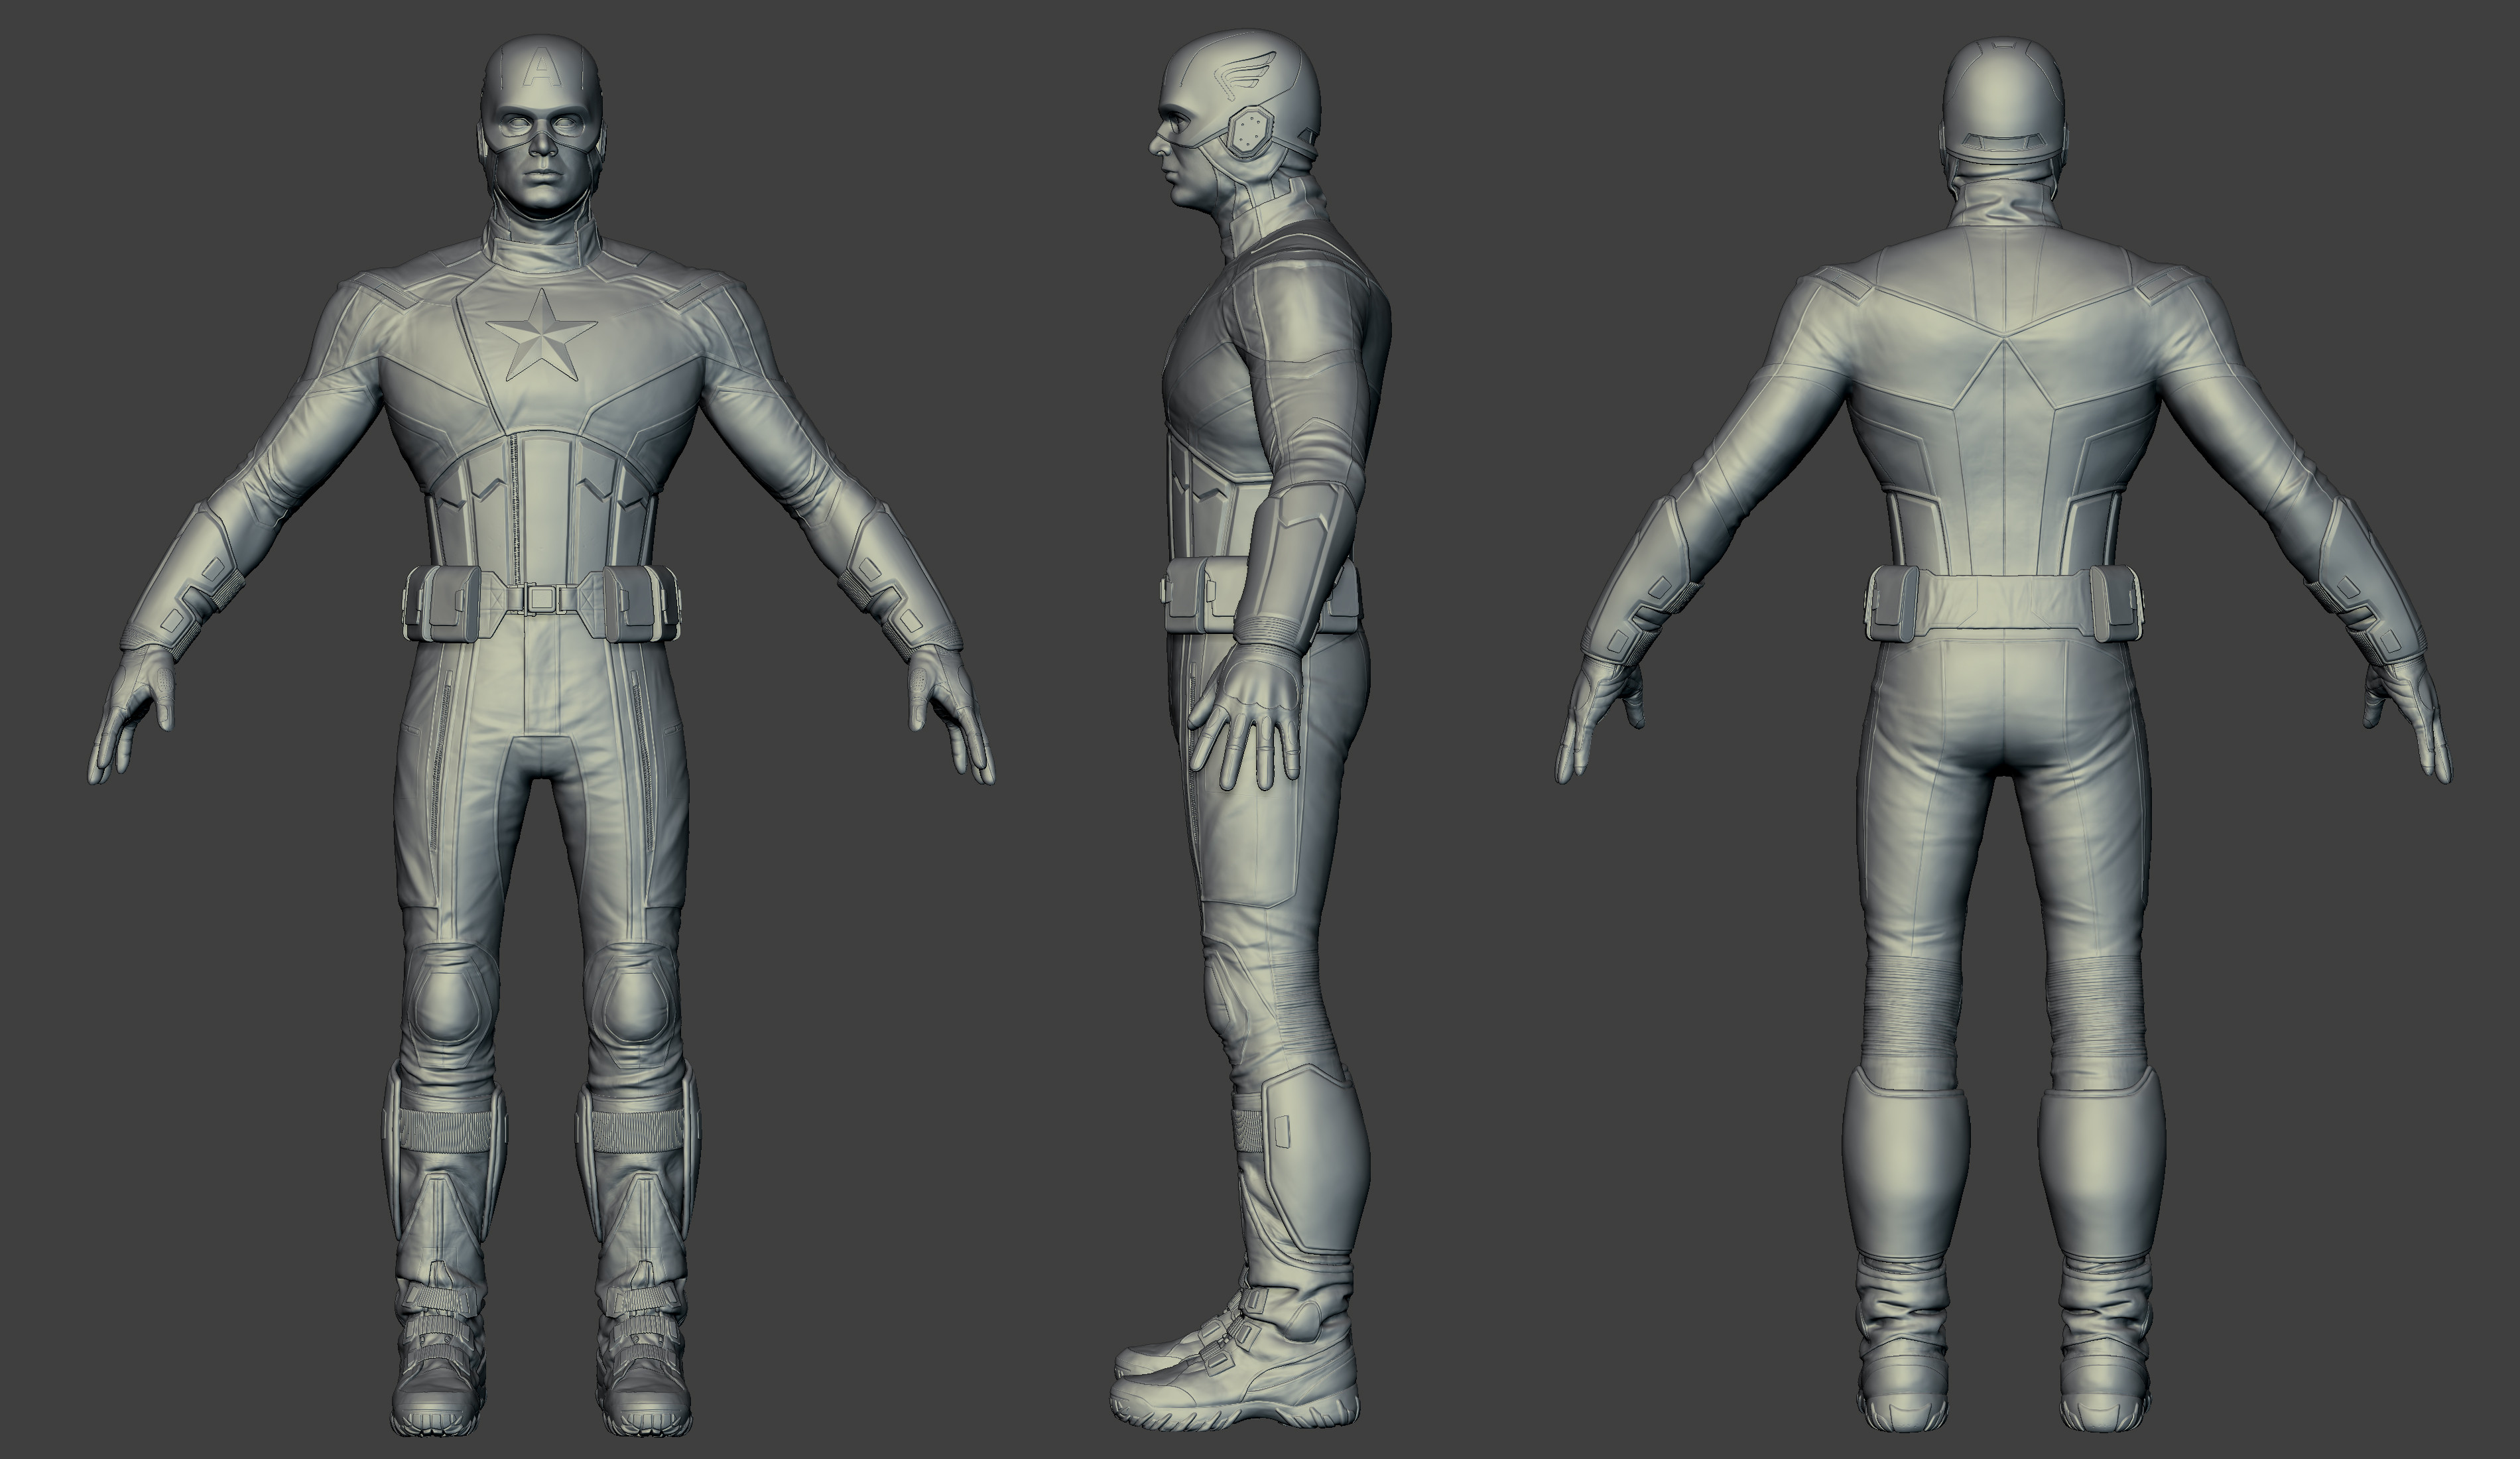2520x1459 pixels.
Task: Click the front view character model
Action: point(541,735)
